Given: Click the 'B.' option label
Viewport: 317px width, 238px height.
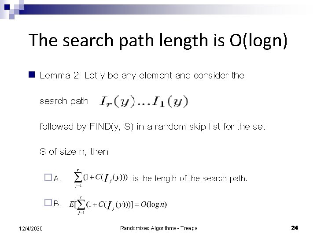Looking at the screenshot, I should 57,203.
